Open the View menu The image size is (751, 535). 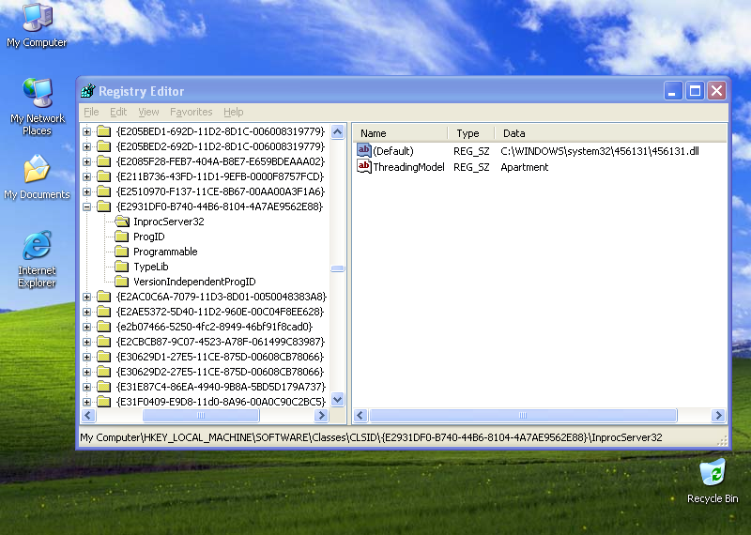148,112
